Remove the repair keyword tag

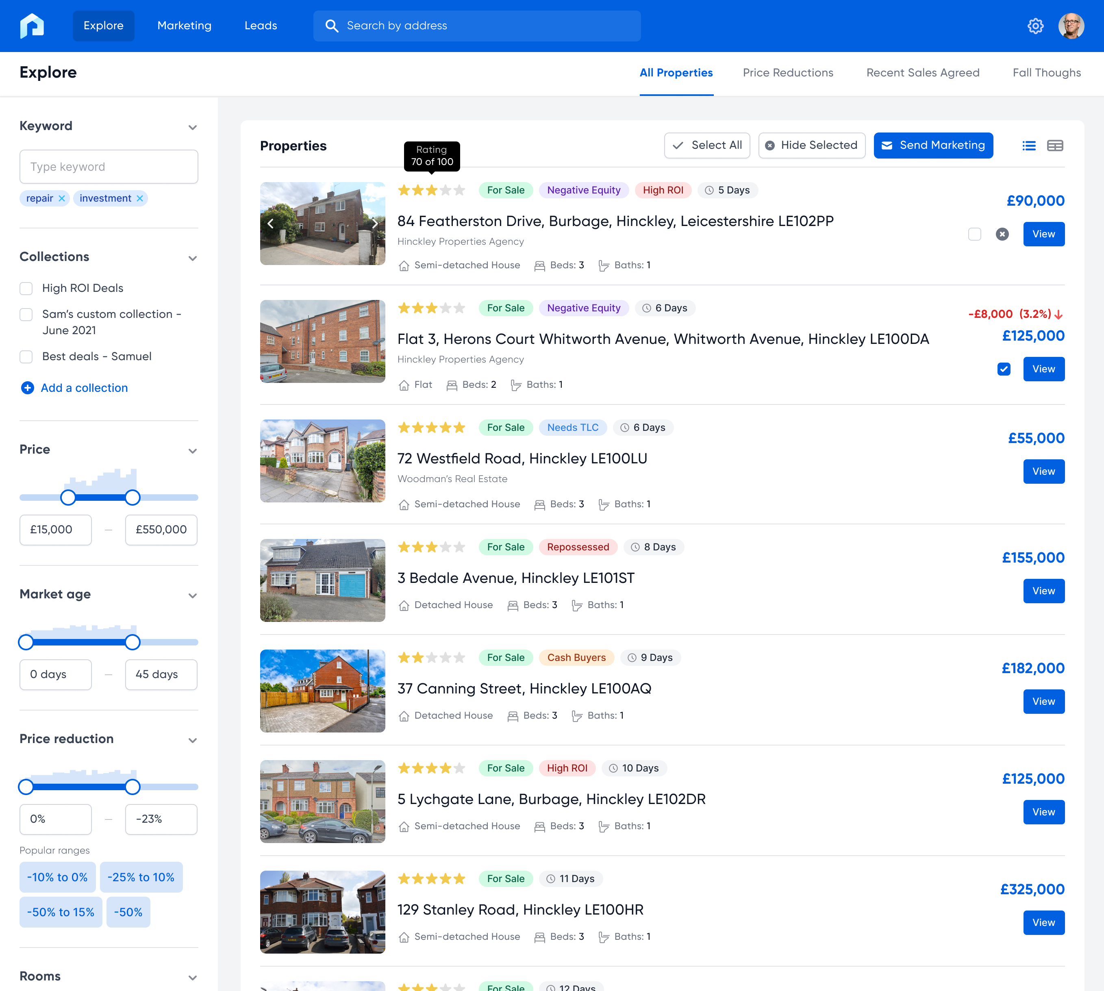click(61, 198)
